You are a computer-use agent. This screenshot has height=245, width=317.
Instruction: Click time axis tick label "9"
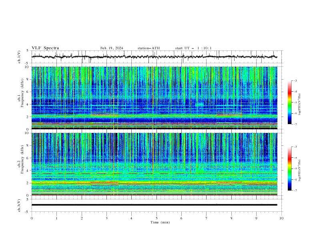tap(256, 218)
